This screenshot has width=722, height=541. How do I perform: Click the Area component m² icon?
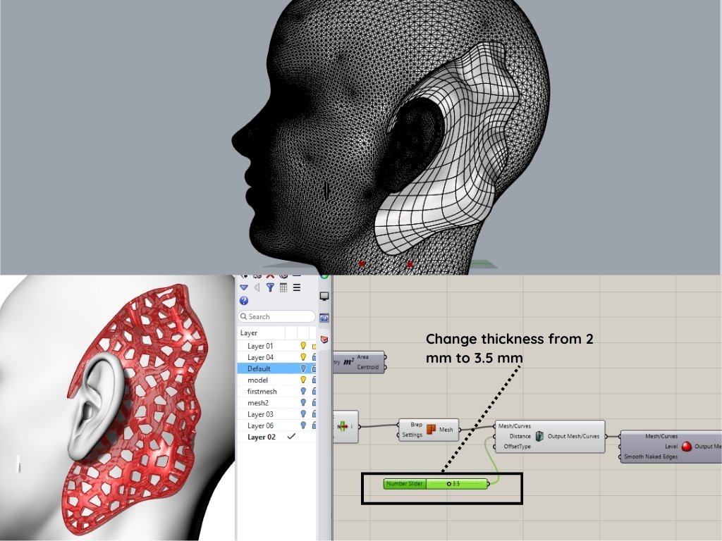tap(348, 362)
